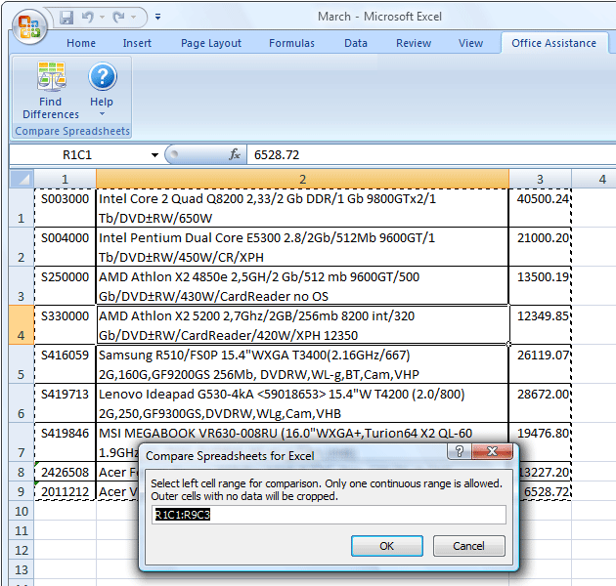This screenshot has width=616, height=586.
Task: Click the Find Differences icon
Action: tap(52, 76)
